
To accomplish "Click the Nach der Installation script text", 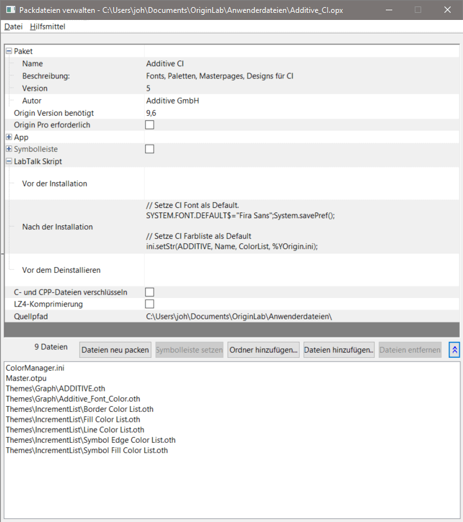I will tap(302, 227).
